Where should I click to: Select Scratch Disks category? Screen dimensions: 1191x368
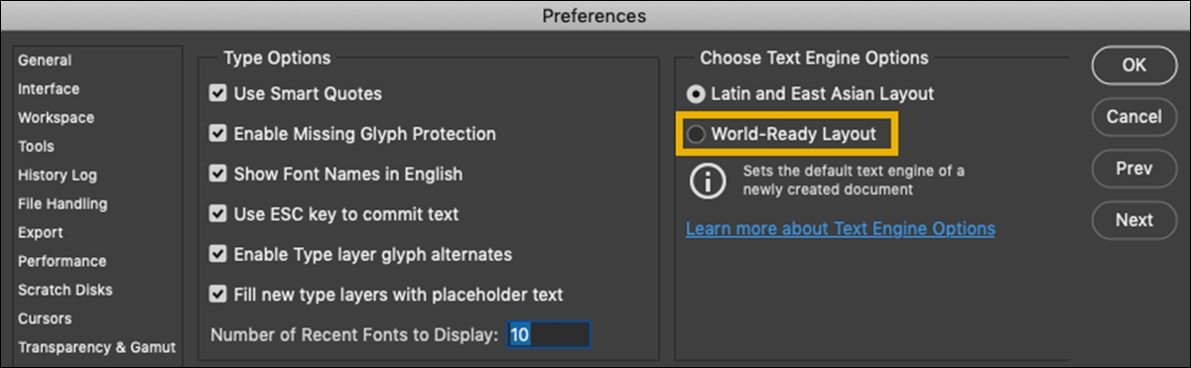[x=66, y=291]
